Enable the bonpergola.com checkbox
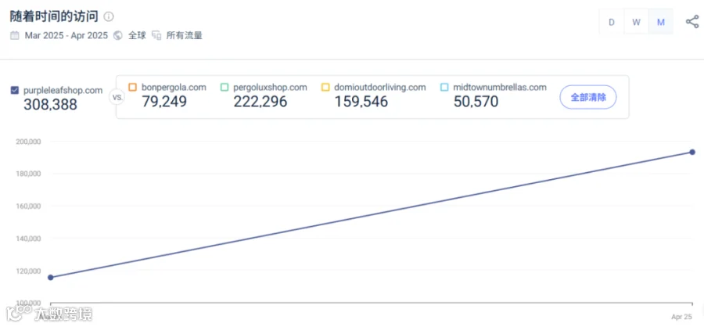 pos(132,87)
